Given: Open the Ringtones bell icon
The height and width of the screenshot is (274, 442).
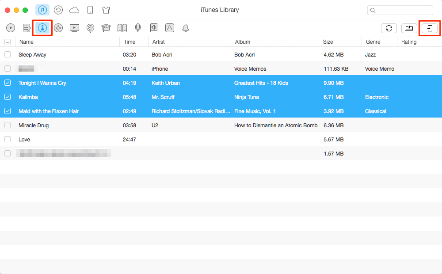Looking at the screenshot, I should 186,28.
